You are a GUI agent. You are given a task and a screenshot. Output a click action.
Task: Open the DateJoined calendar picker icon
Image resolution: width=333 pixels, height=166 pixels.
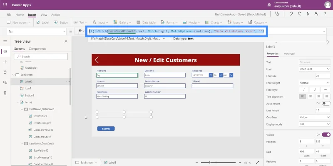coord(211,75)
